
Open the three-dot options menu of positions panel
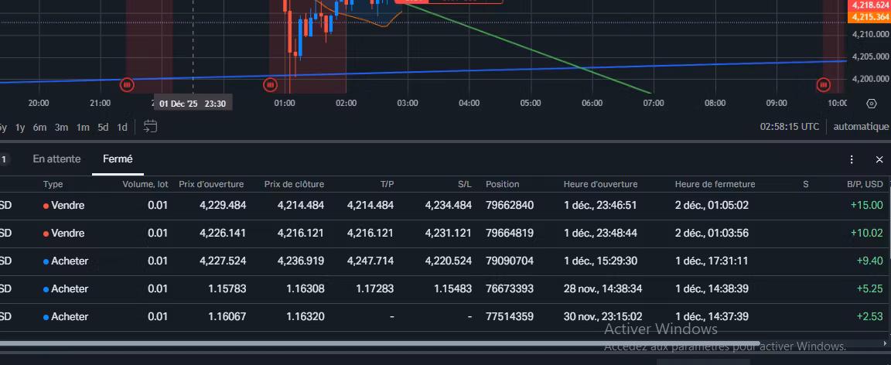[x=852, y=159]
